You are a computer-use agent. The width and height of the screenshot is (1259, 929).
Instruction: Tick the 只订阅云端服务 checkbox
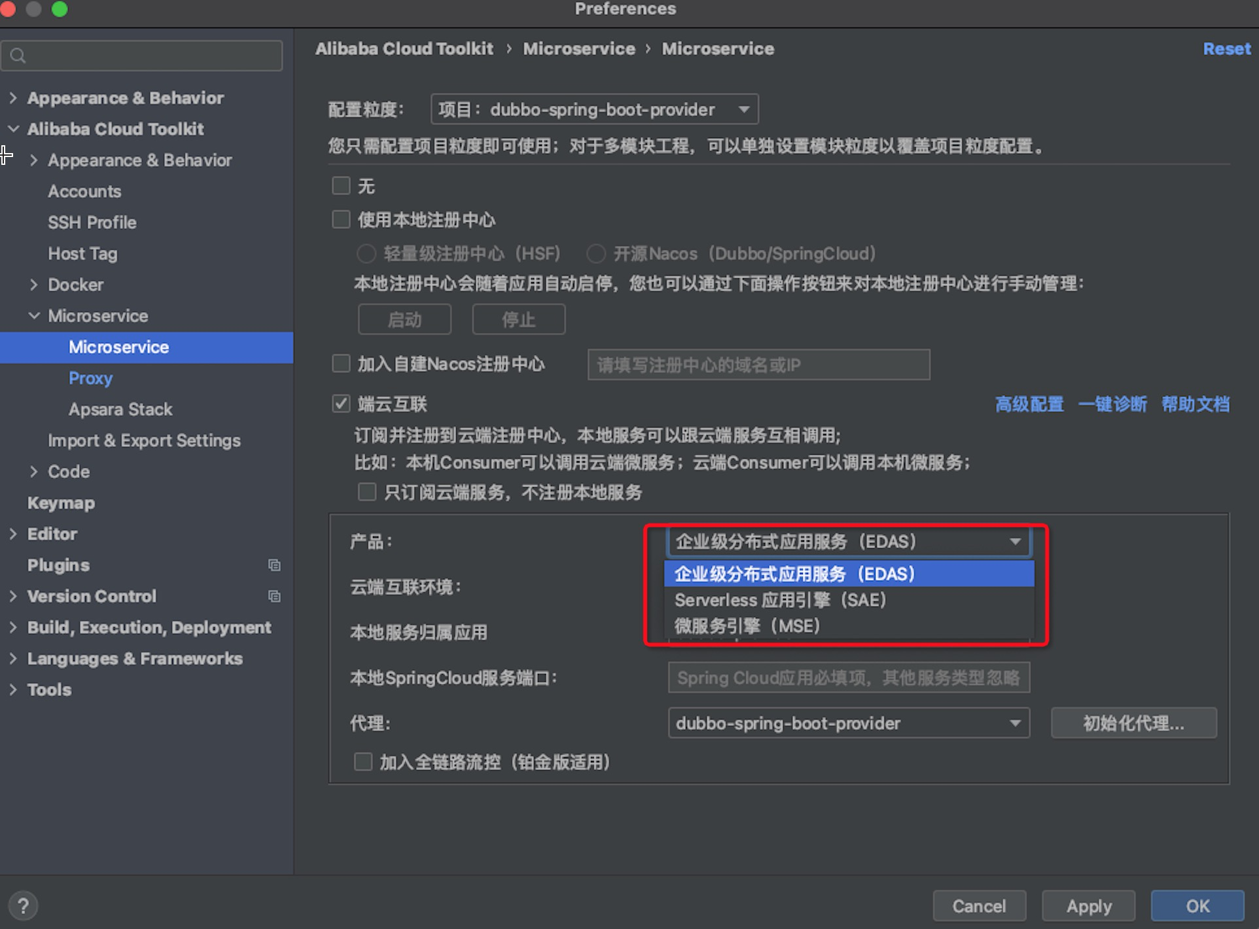point(367,492)
